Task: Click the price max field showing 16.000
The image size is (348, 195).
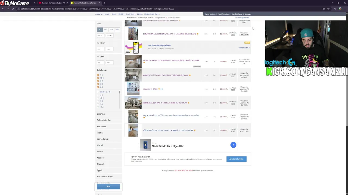Action: [x=110, y=35]
